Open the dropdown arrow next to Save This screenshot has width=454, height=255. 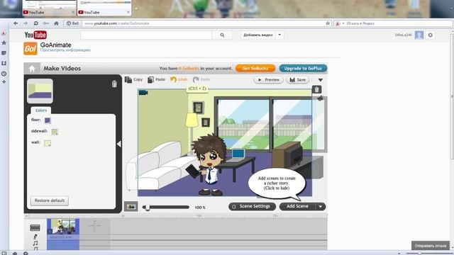coord(320,80)
